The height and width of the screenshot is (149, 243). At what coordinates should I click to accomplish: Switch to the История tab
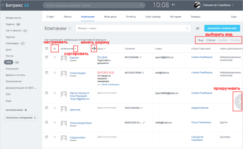pos(176,17)
